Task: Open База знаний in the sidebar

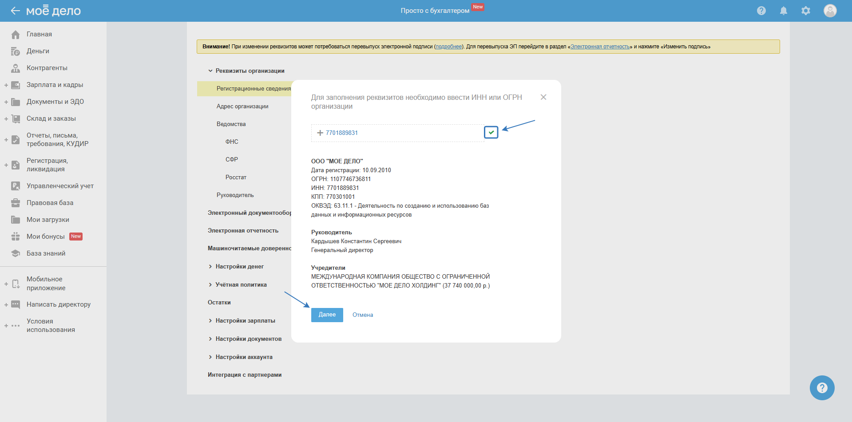Action: pos(46,253)
